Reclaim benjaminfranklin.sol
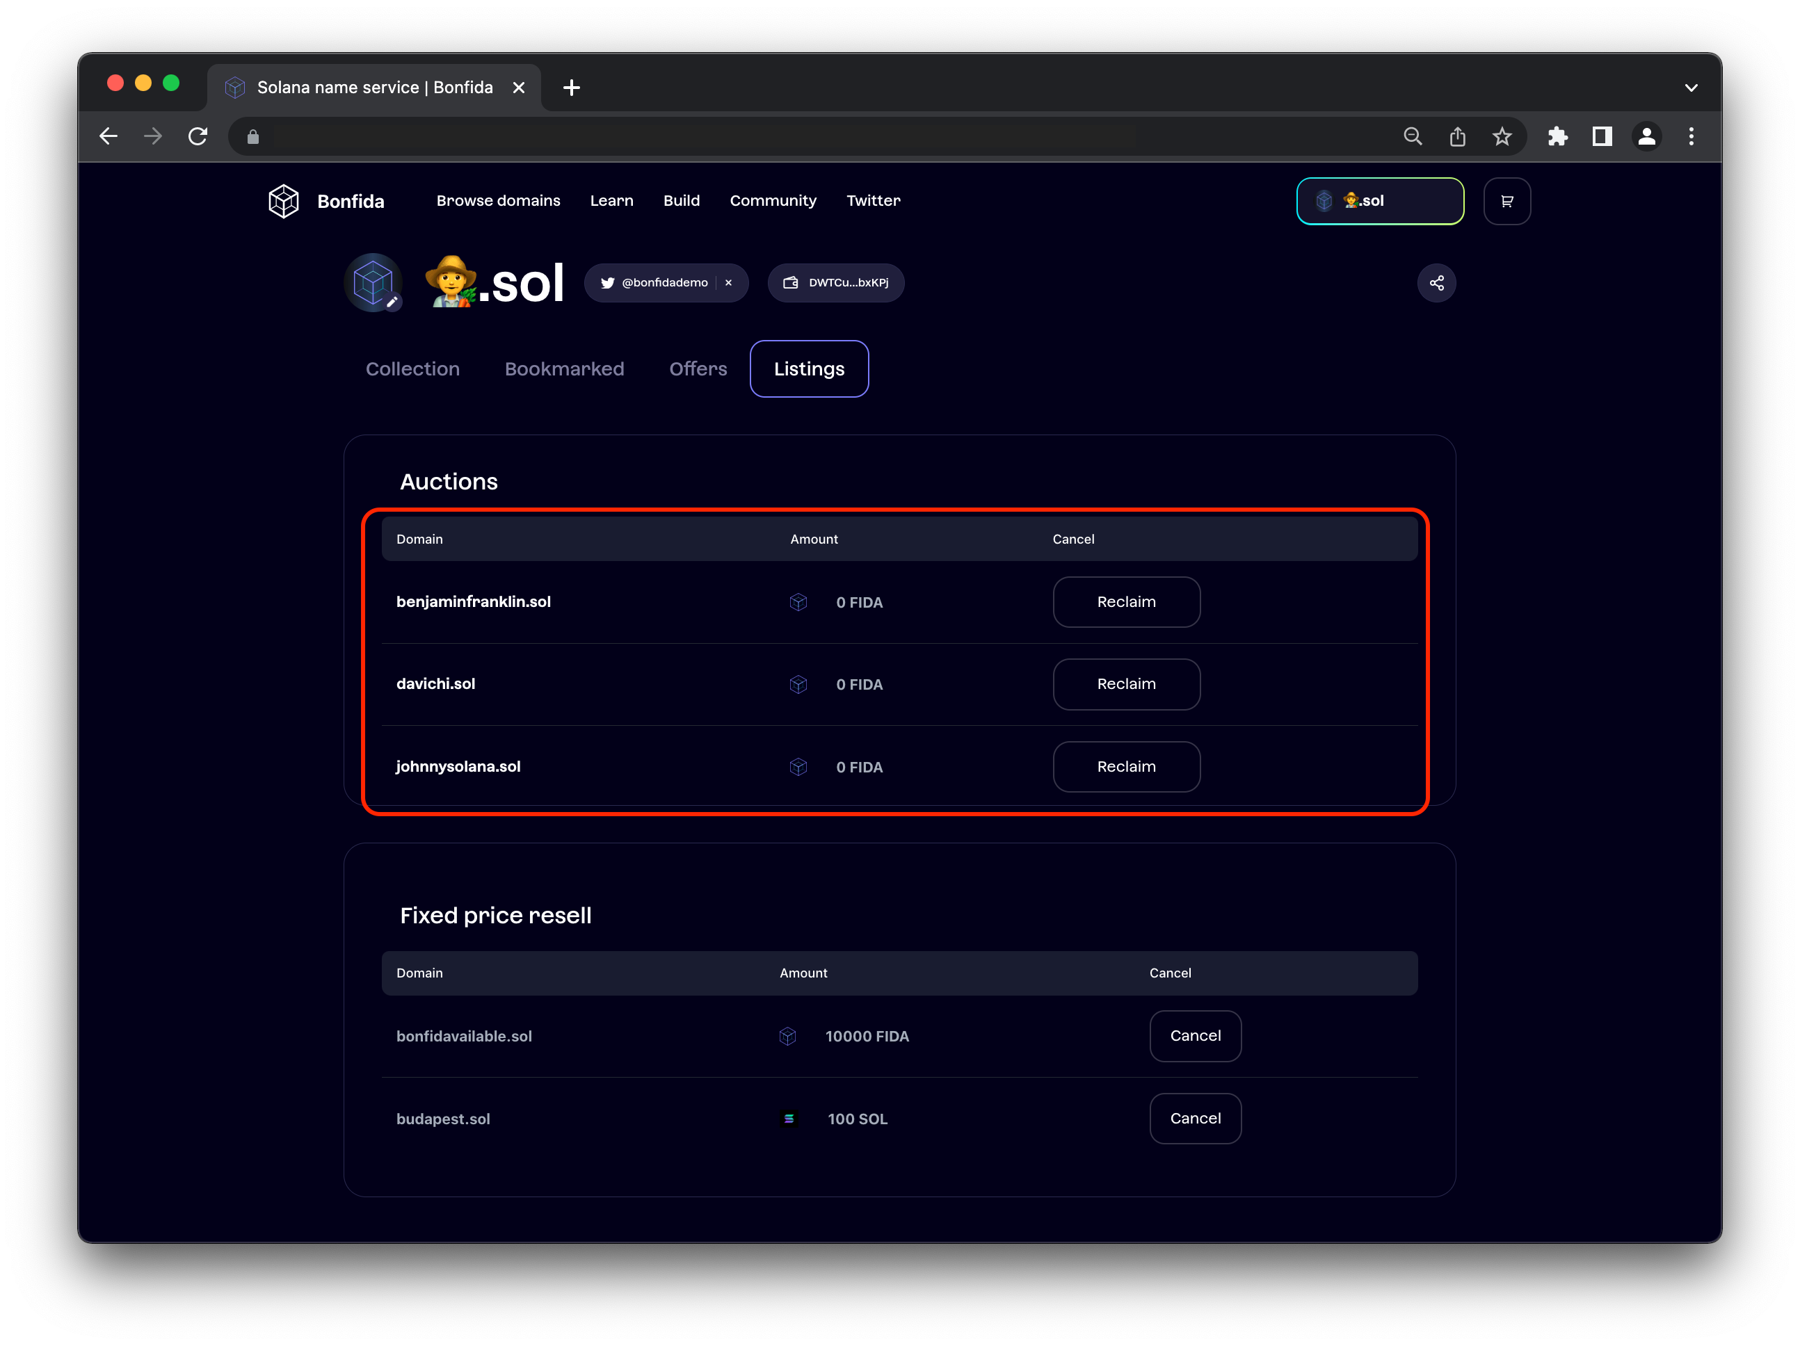The width and height of the screenshot is (1800, 1346). tap(1126, 602)
